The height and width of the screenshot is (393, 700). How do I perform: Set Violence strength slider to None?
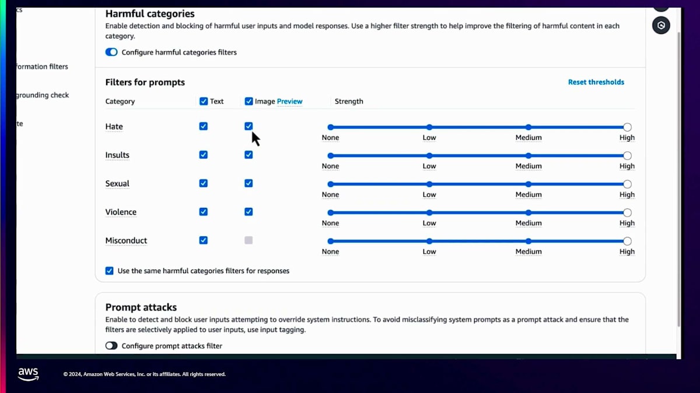pos(331,213)
